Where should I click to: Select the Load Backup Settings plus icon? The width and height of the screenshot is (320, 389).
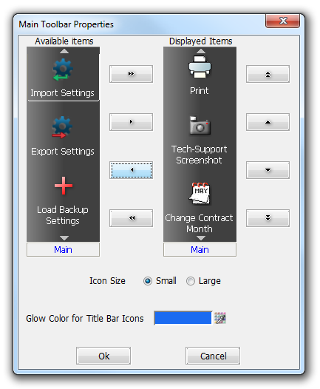(x=64, y=186)
